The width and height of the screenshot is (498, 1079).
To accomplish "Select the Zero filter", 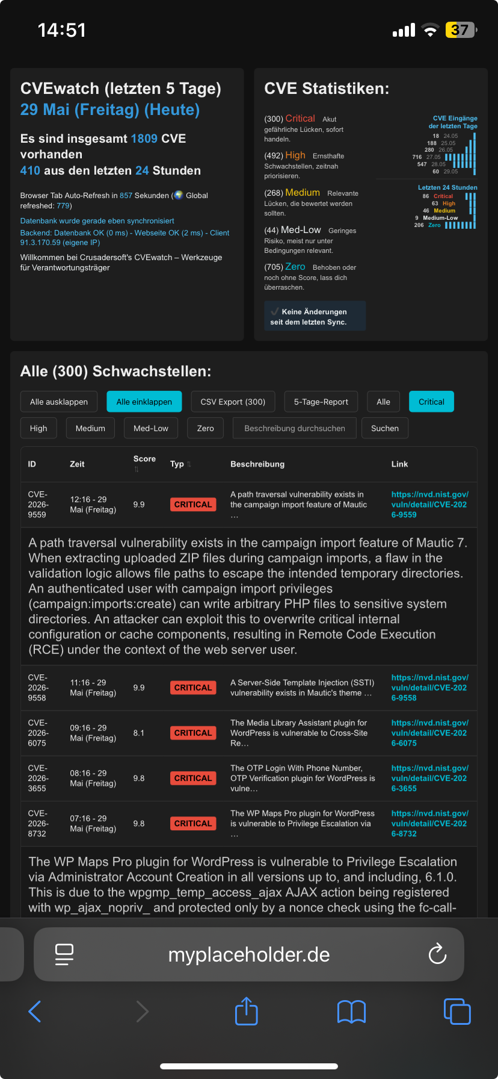I will click(x=206, y=428).
